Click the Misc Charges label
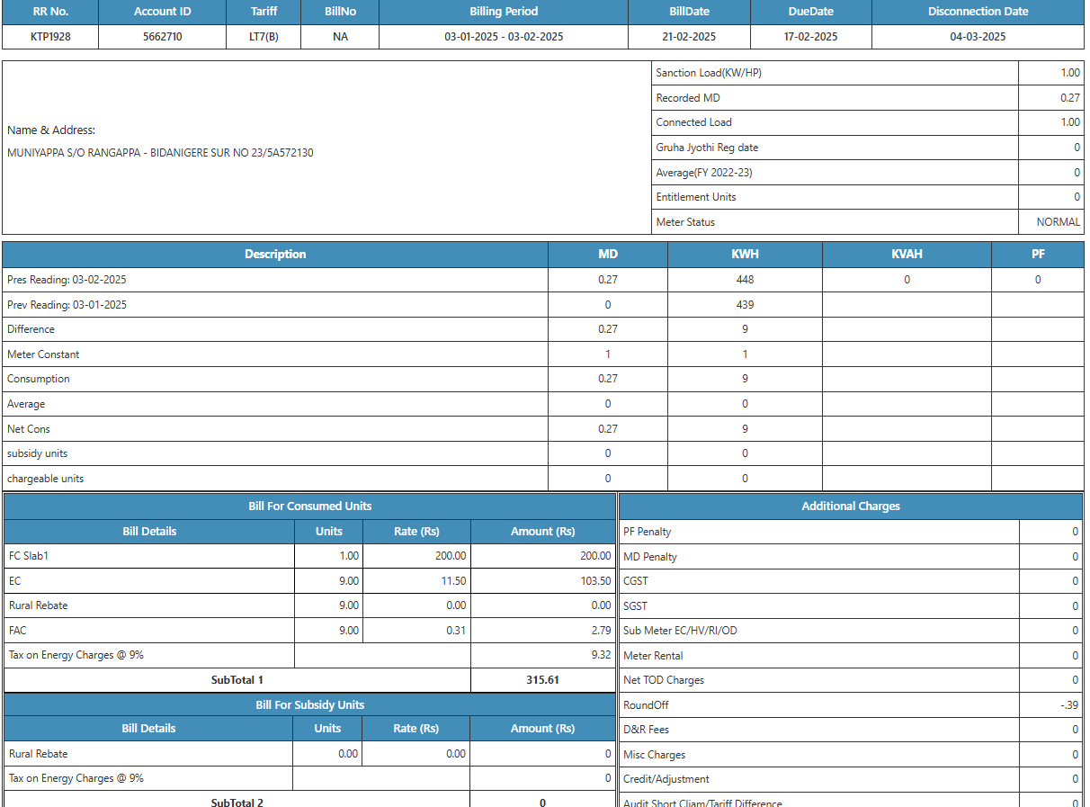This screenshot has width=1090, height=807. pyautogui.click(x=655, y=755)
